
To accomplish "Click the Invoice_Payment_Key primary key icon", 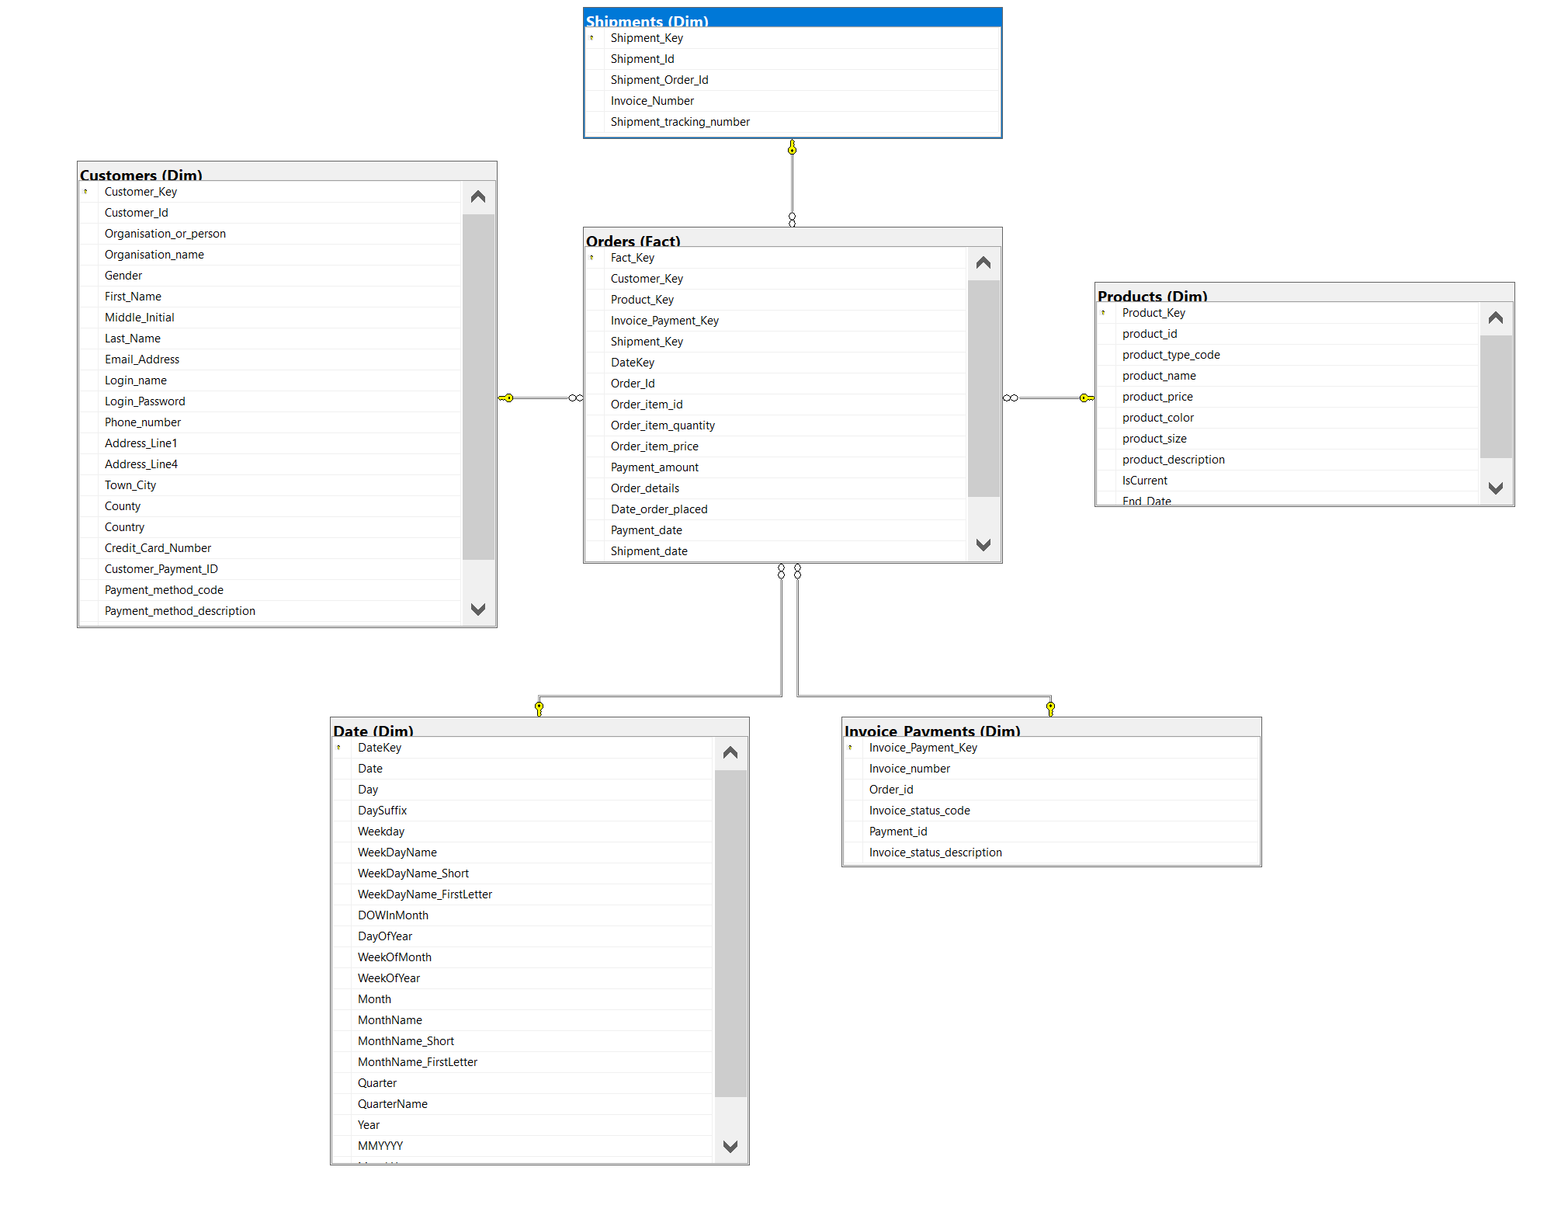I will coord(850,748).
